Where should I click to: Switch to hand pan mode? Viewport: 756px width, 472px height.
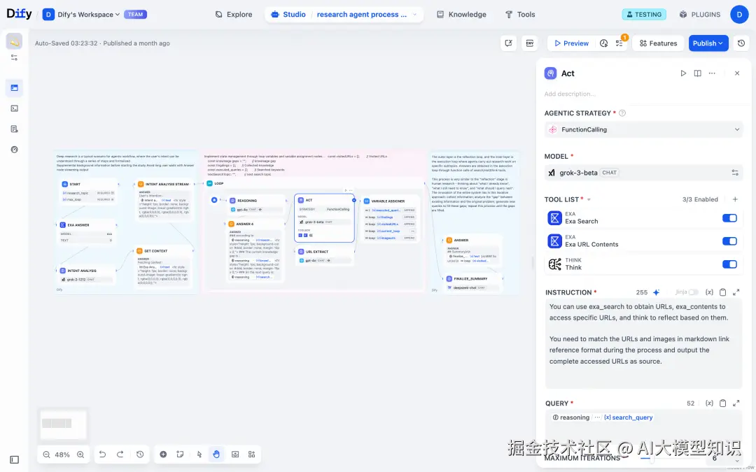(x=216, y=455)
